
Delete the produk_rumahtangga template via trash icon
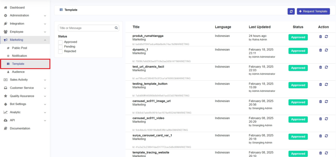tap(321, 37)
